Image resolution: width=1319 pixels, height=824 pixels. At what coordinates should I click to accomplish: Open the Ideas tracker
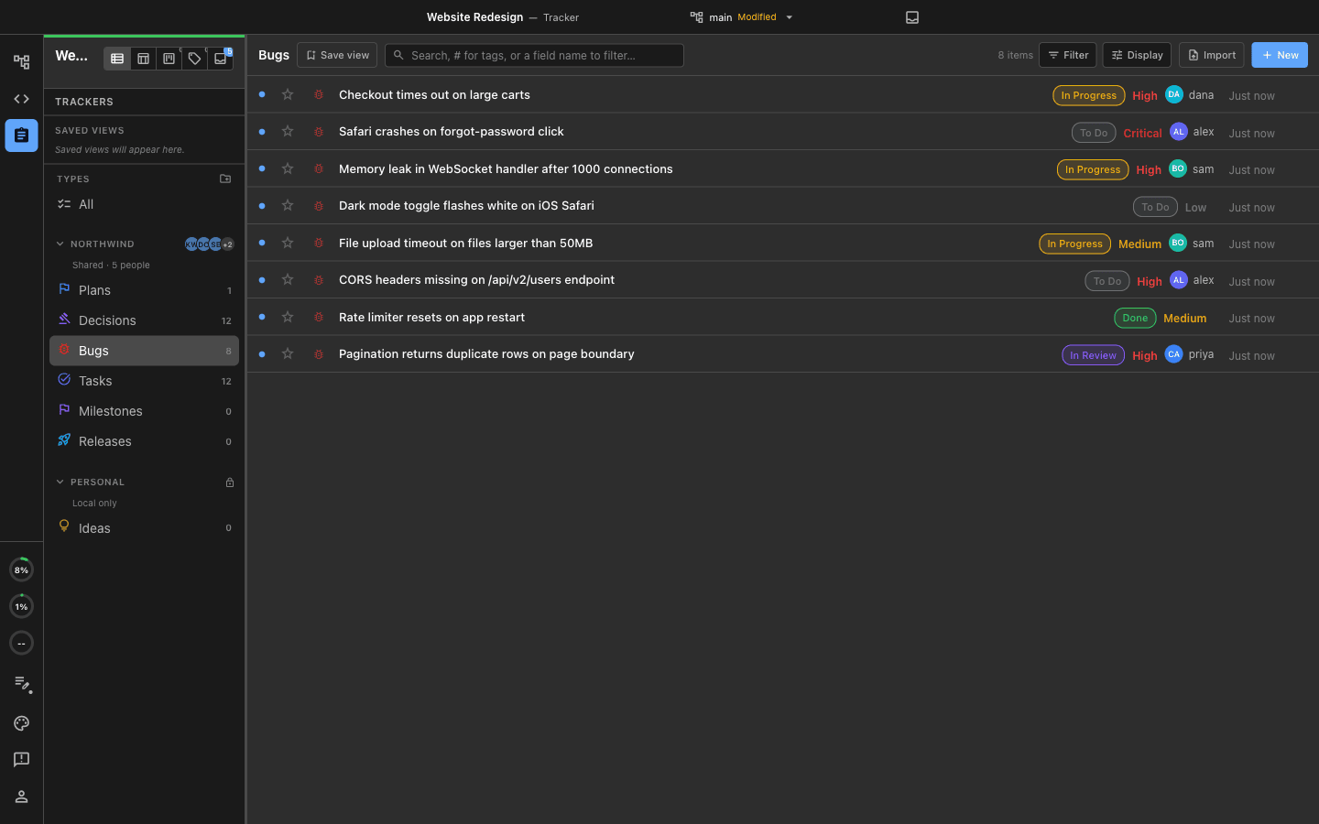coord(145,528)
